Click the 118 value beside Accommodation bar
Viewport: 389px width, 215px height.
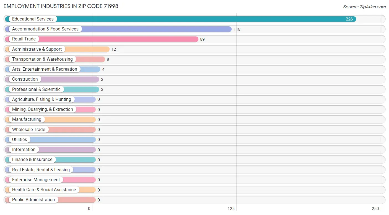237,29
